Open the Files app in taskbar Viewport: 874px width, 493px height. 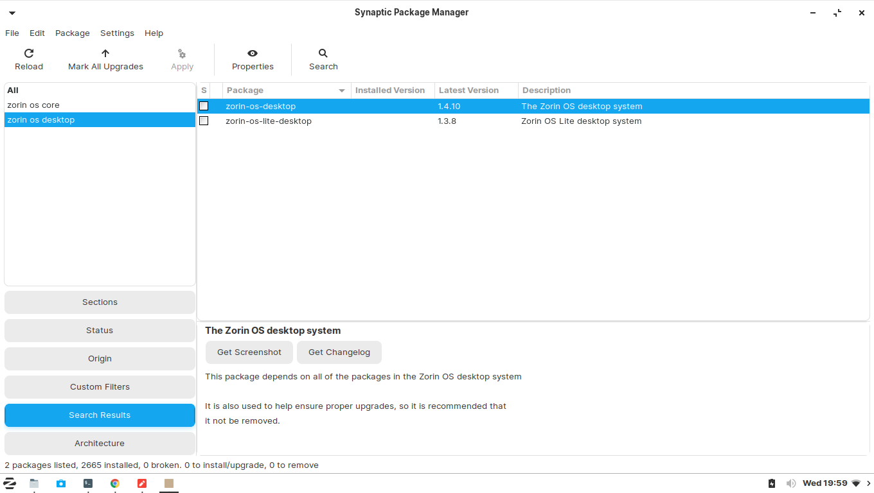[x=34, y=483]
